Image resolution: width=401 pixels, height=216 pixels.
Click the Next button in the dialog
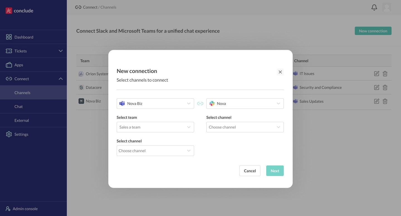click(x=275, y=171)
